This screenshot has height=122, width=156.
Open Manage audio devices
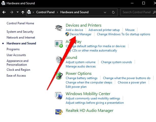(81, 66)
